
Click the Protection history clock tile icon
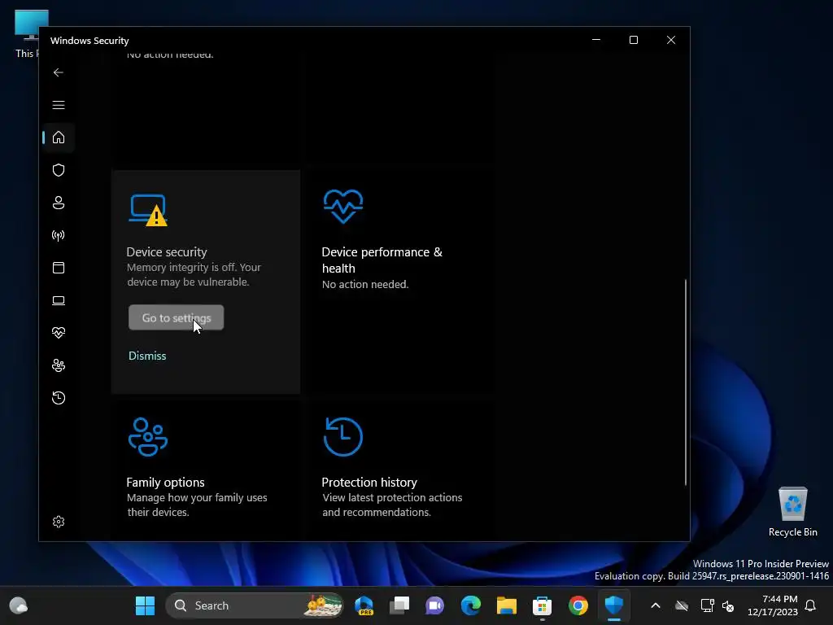pos(343,437)
